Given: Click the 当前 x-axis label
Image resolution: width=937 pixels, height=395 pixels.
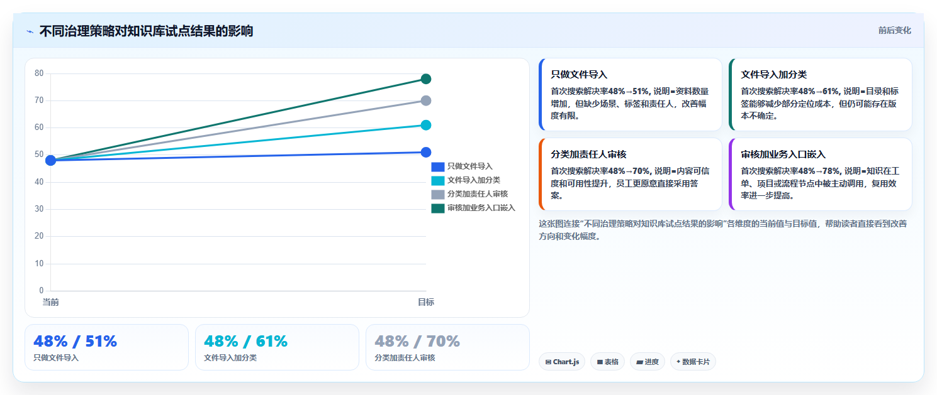Looking at the screenshot, I should (x=50, y=303).
